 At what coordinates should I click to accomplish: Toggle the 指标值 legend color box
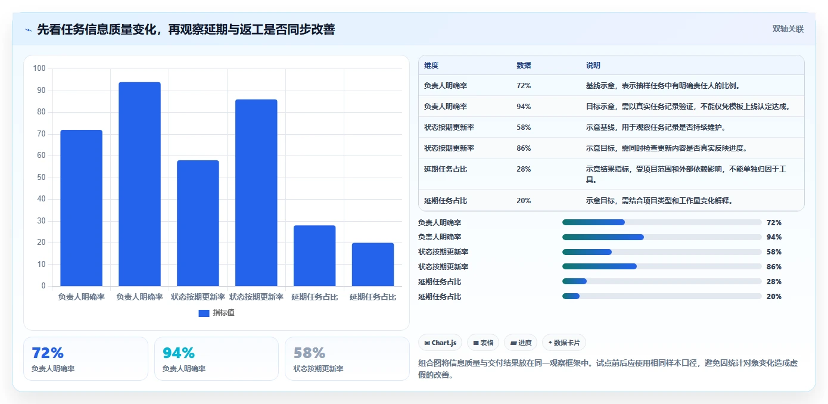pos(204,313)
